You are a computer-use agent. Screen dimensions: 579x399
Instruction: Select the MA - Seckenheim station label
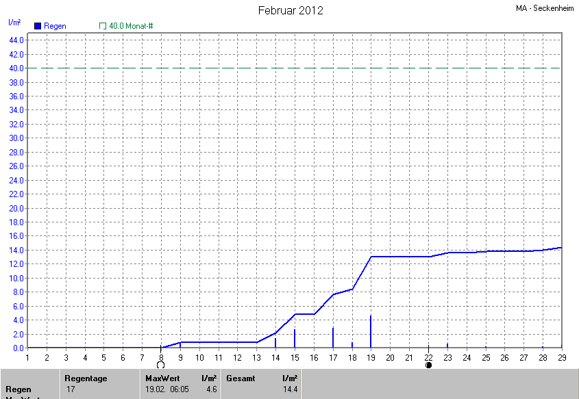pyautogui.click(x=545, y=9)
